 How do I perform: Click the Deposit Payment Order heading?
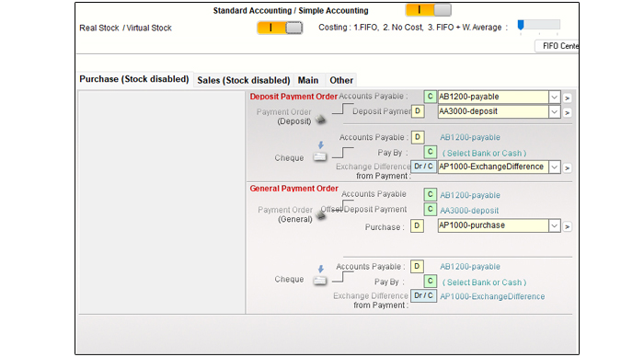click(293, 97)
